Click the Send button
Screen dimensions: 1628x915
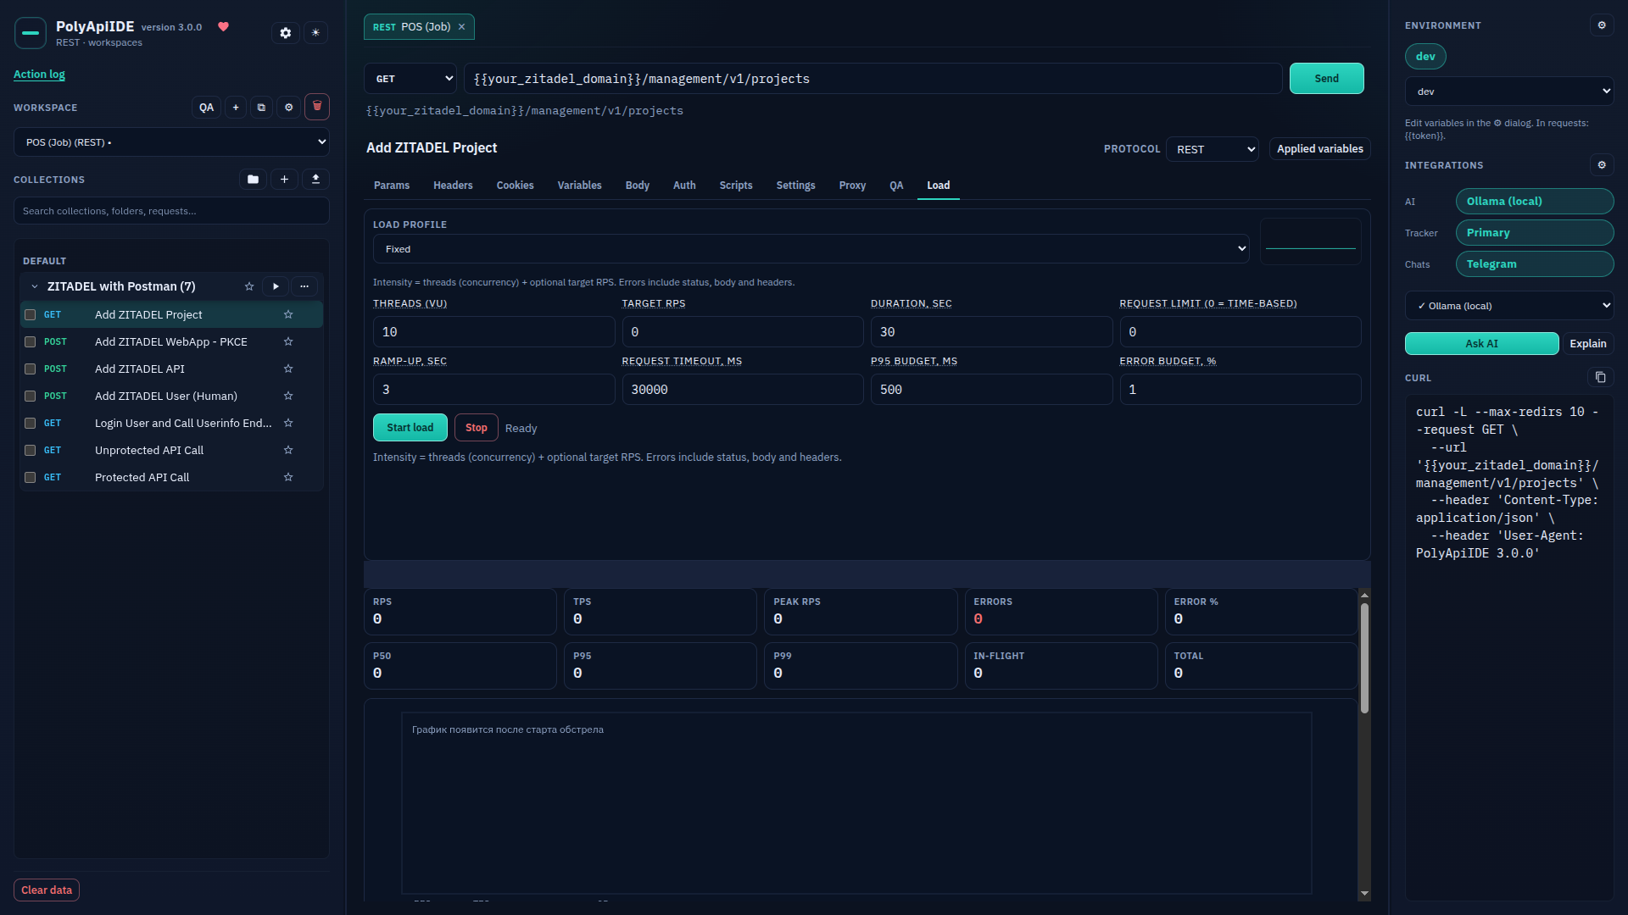coord(1326,79)
